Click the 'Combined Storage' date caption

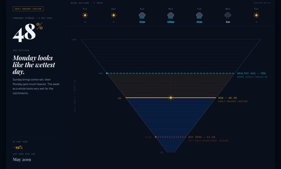[32, 18]
